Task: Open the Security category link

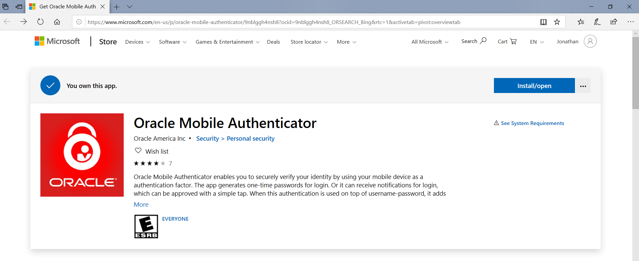Action: [207, 139]
